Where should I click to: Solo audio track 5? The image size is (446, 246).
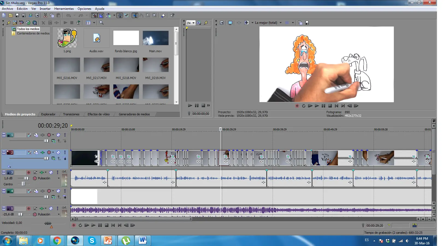[57, 209]
